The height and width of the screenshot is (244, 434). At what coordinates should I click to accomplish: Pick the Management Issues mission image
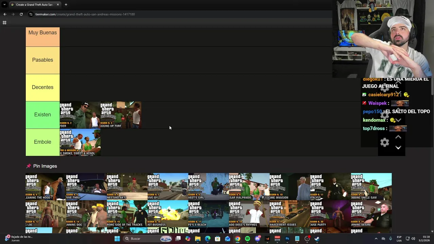290,213
